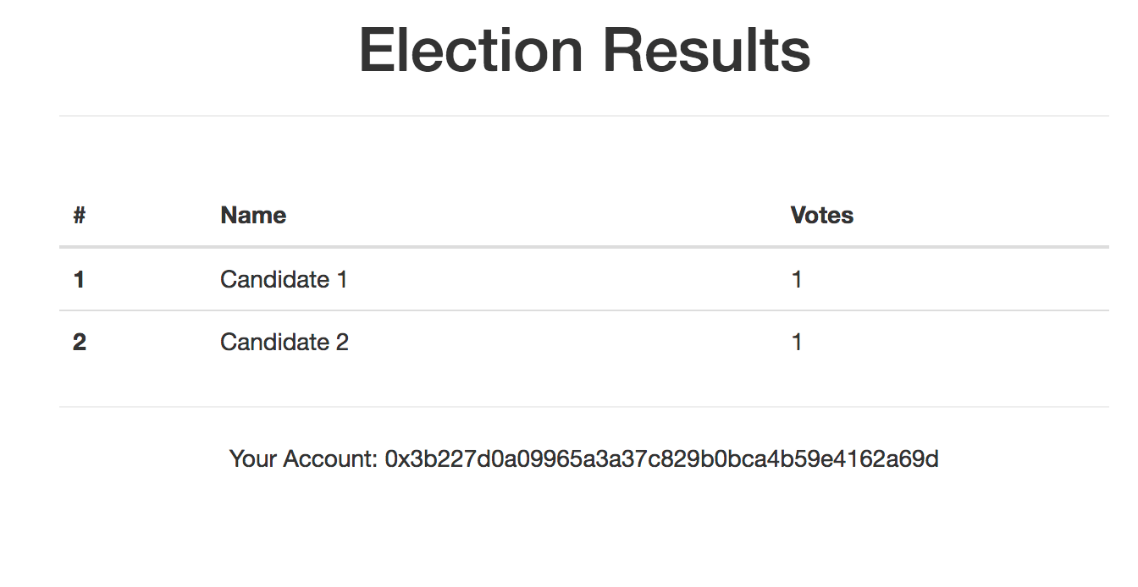Click the "0x" prefix of the account address

394,459
